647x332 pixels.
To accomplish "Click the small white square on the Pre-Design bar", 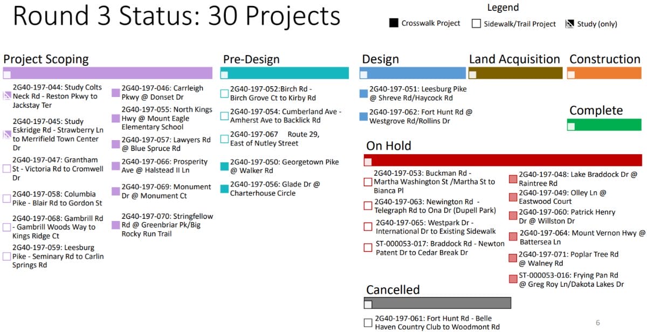I will (224, 75).
